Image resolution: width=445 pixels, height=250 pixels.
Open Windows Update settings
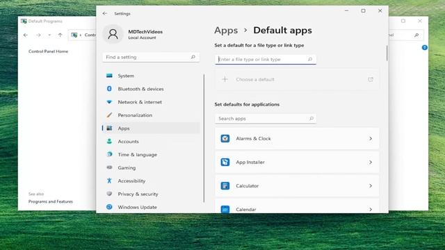tap(151, 207)
